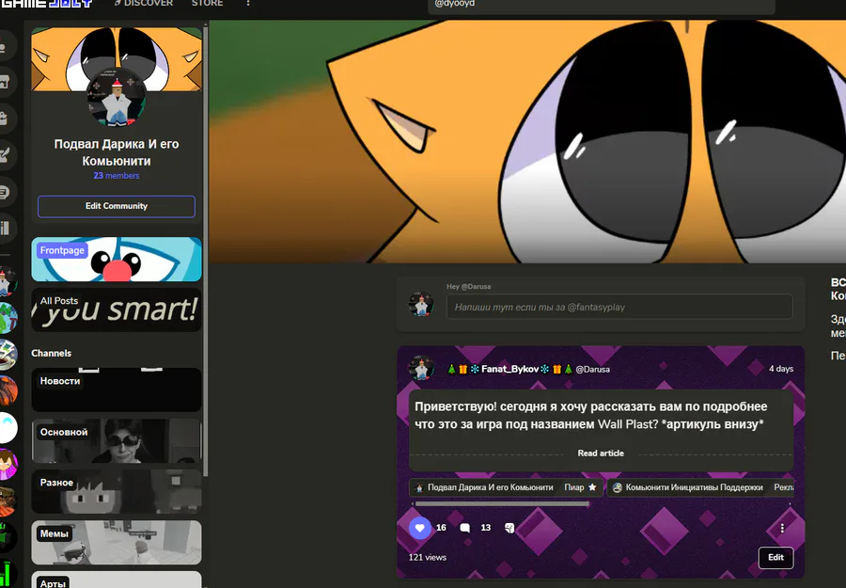The image size is (846, 588).
Task: Click the Пиар channel tag
Action: (x=574, y=487)
